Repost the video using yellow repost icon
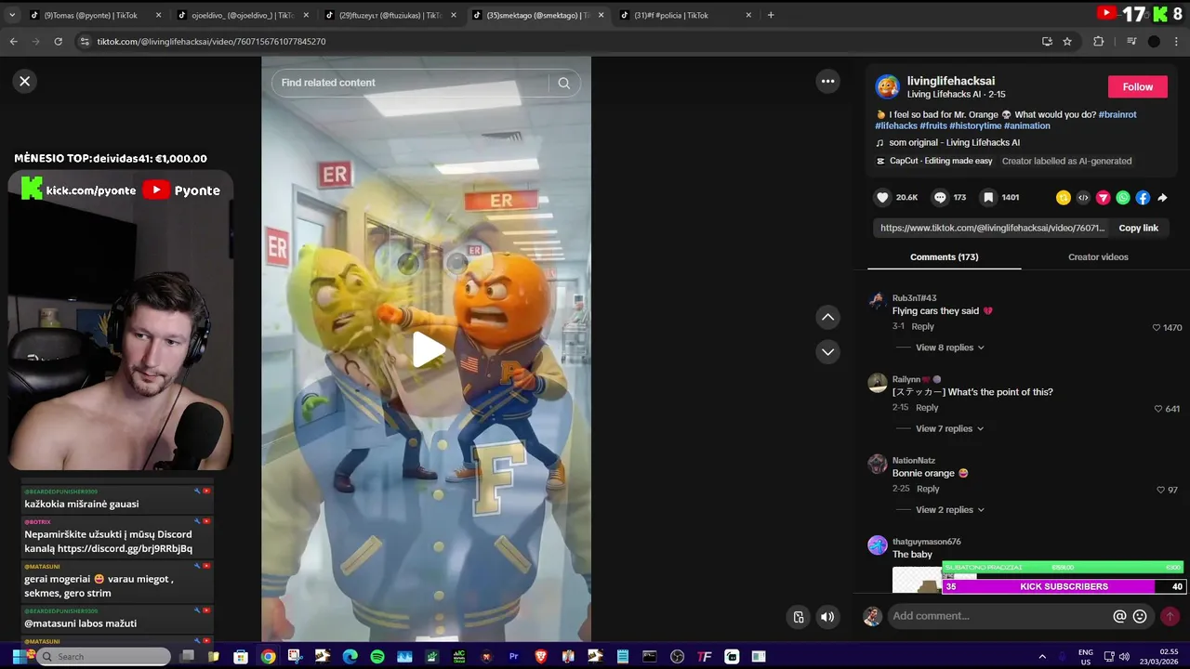Screen dimensions: 1190x669 [x=1064, y=197]
